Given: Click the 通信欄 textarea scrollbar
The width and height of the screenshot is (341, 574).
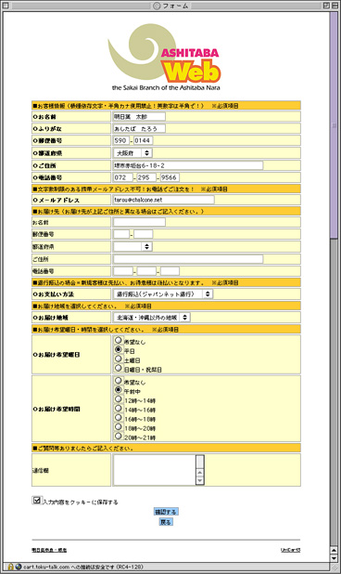Looking at the screenshot, I should tap(200, 470).
